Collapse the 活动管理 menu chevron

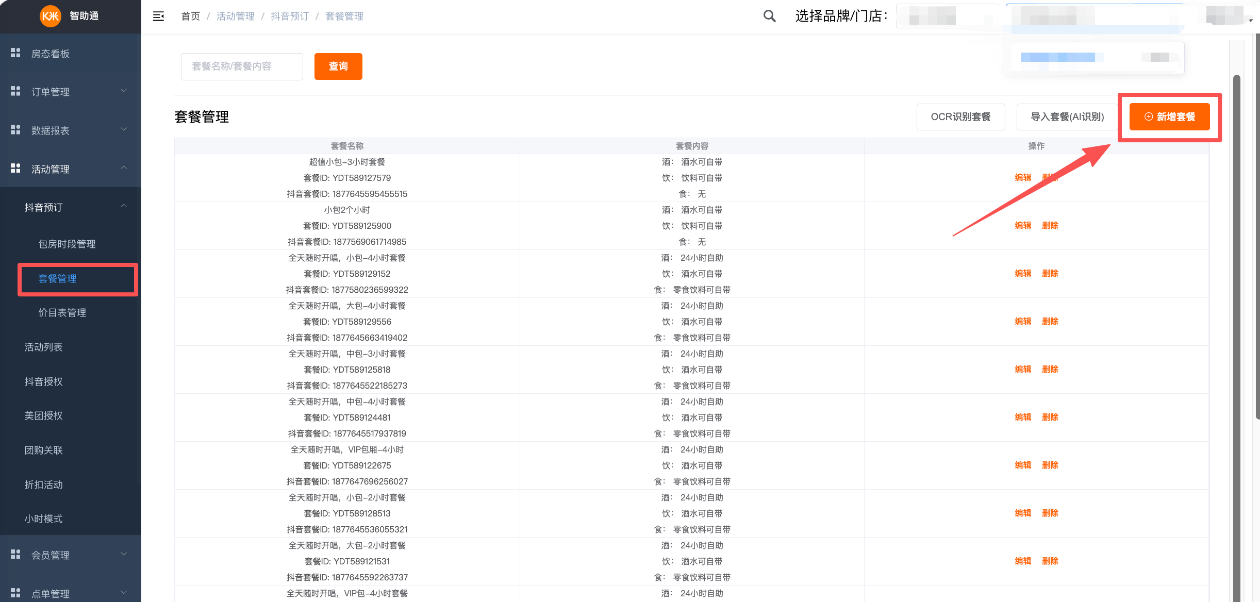coord(124,168)
